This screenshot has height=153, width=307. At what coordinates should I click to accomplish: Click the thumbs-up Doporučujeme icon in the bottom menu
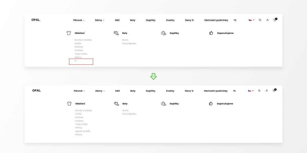(x=211, y=104)
